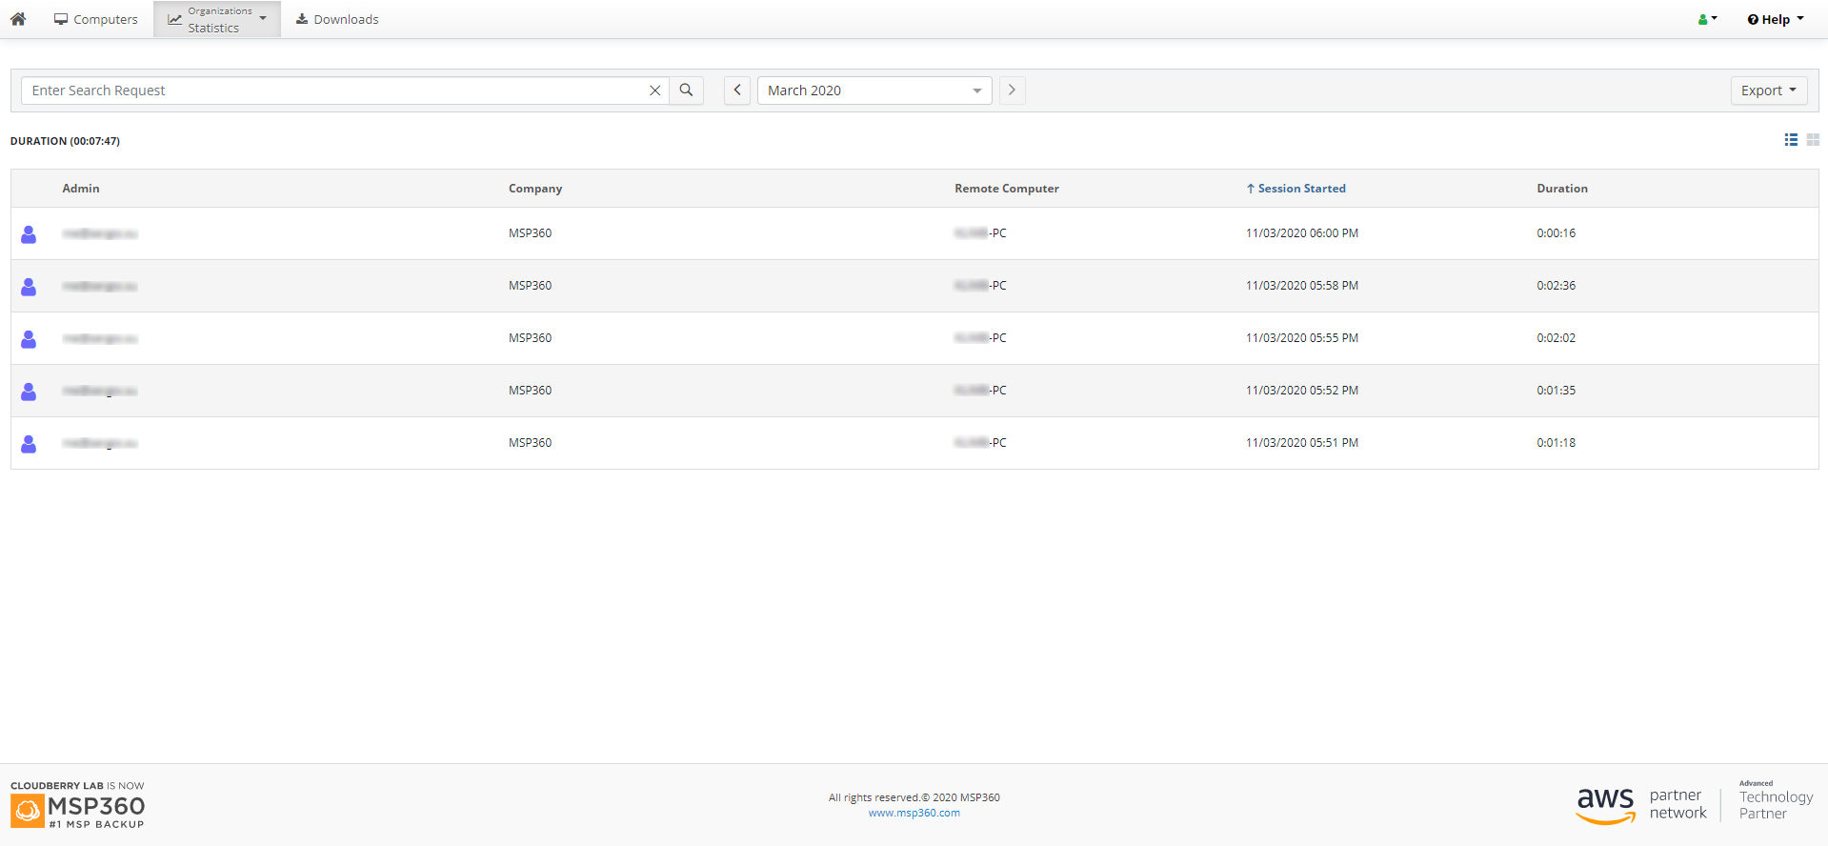Go to previous month arrow
The image size is (1828, 846).
click(x=737, y=91)
